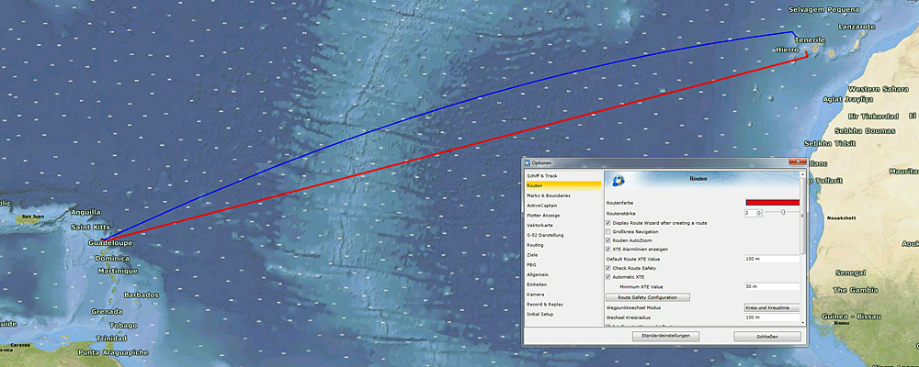Viewport: 919px width, 367px height.
Task: Toggle Display Route Wizard after creating a route
Action: click(x=608, y=223)
